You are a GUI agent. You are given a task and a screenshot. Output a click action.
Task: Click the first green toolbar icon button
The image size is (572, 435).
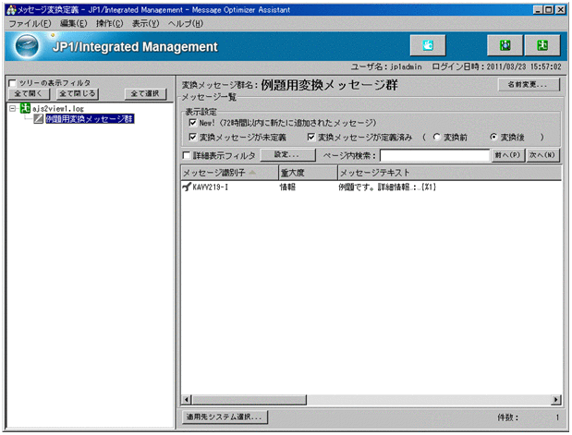505,45
